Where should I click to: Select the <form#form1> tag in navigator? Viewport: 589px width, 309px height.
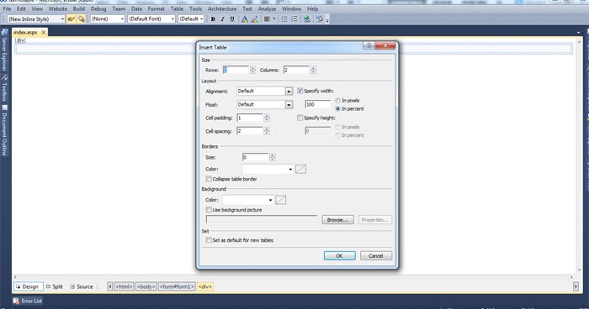pos(177,286)
